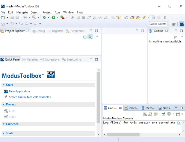Open the External Tools dropdown arrow

click(x=67, y=17)
